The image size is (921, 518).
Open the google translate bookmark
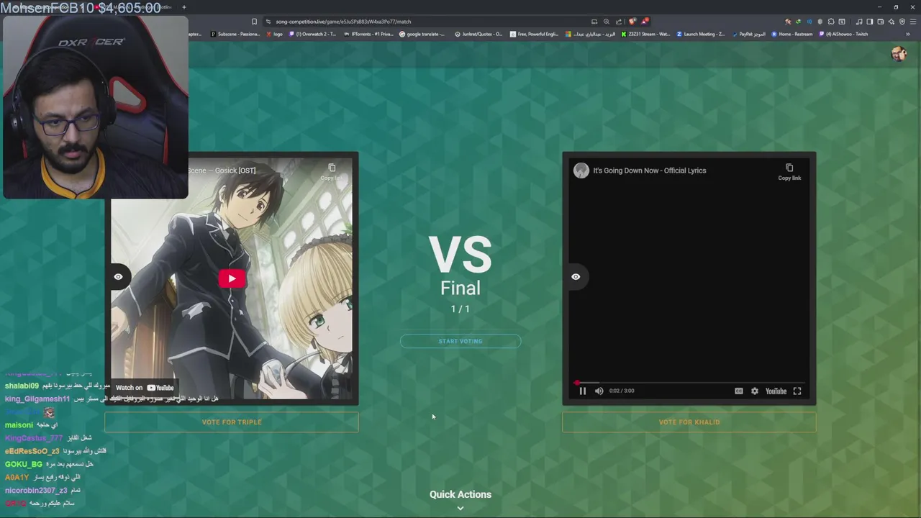point(422,34)
